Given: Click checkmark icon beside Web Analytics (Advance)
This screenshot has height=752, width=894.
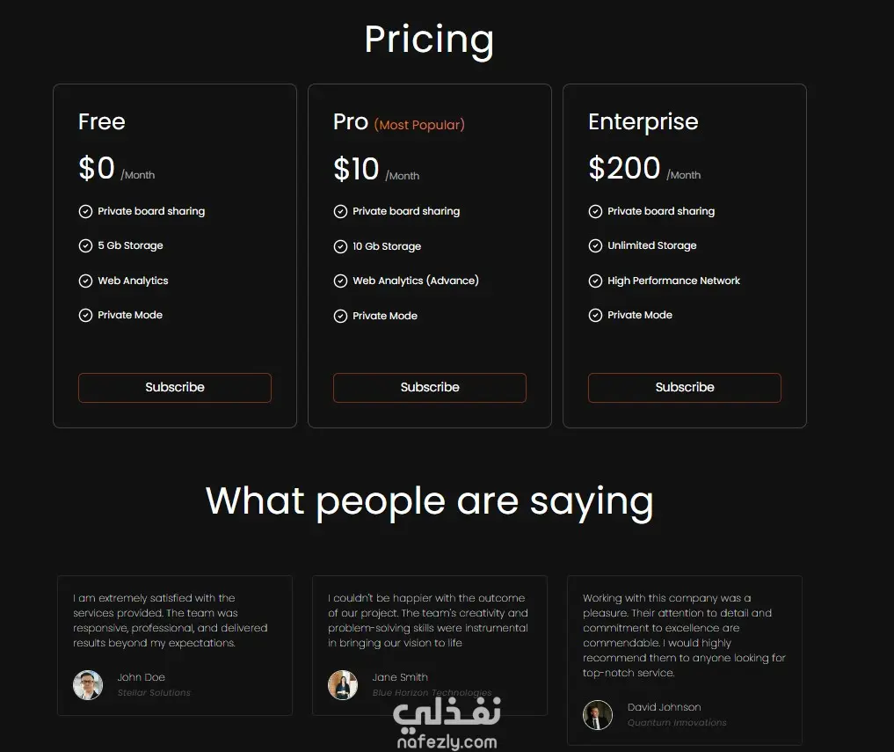Looking at the screenshot, I should click(x=340, y=281).
